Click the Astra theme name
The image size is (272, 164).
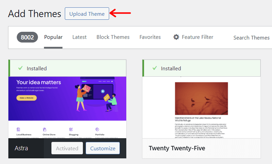[21, 148]
